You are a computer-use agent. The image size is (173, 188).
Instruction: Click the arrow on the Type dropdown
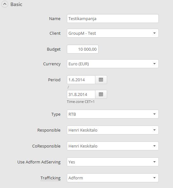coord(154,114)
